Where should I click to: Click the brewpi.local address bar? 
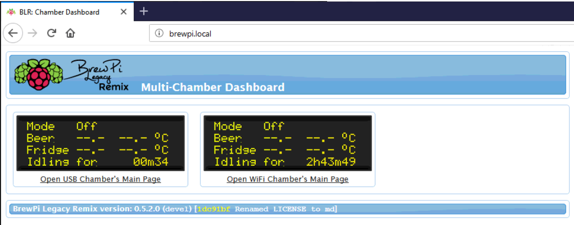pyautogui.click(x=362, y=34)
